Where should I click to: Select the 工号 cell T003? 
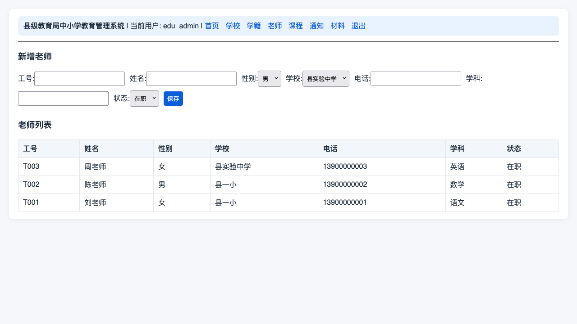[x=49, y=166]
